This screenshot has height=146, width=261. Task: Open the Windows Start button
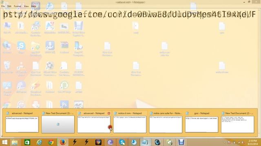[x=4, y=142]
